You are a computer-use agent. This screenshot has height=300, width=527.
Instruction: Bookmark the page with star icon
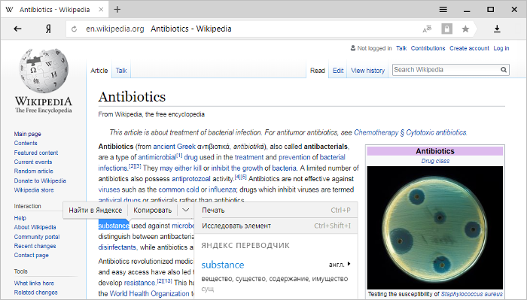click(465, 29)
